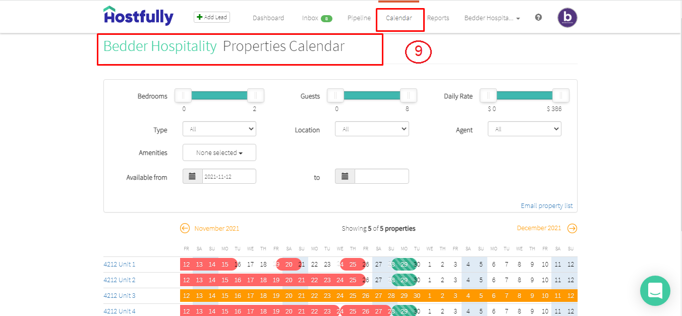Click the Inbox unread count badge

click(x=326, y=19)
